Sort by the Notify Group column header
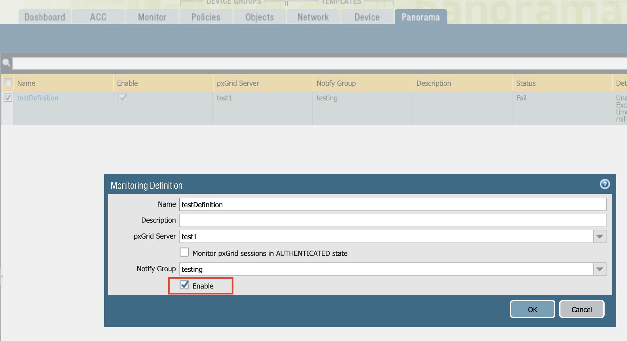 [363, 83]
